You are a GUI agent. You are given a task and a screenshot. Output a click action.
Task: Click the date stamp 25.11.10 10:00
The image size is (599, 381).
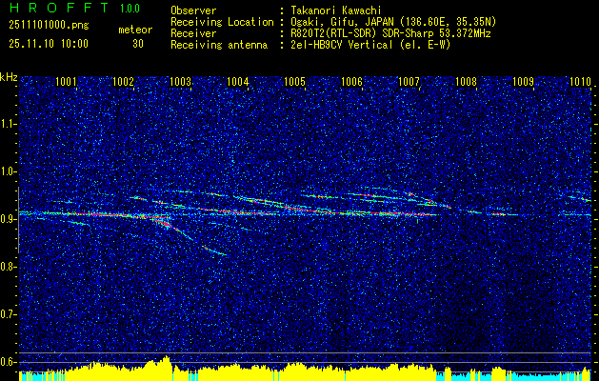click(x=49, y=44)
